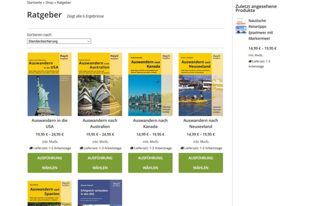Open Nautische Reisetipps Ijsselmeer sidebar thumbnail
Image resolution: width=309 pixels, height=206 pixels.
click(241, 26)
